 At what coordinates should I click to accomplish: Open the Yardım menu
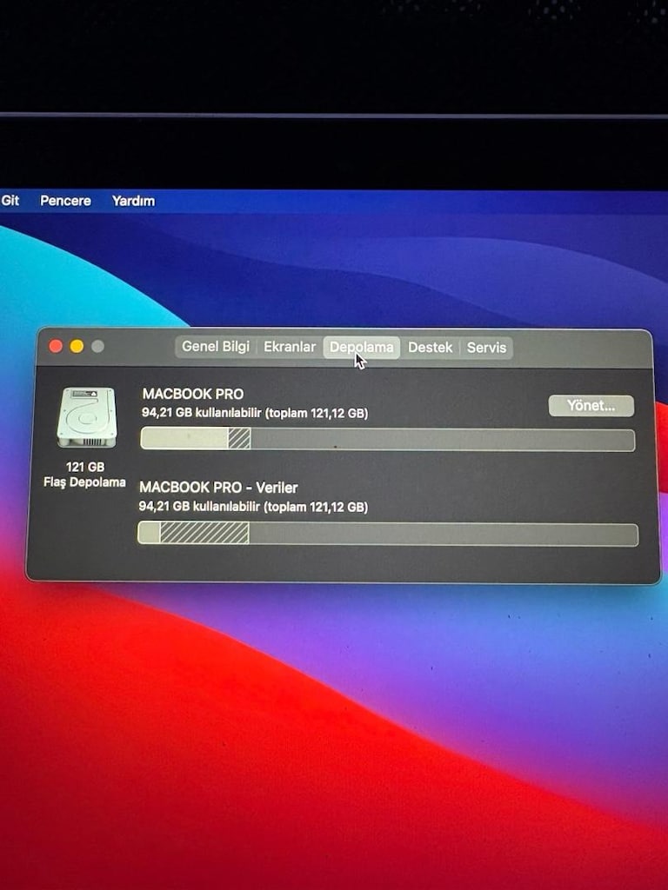pyautogui.click(x=133, y=201)
